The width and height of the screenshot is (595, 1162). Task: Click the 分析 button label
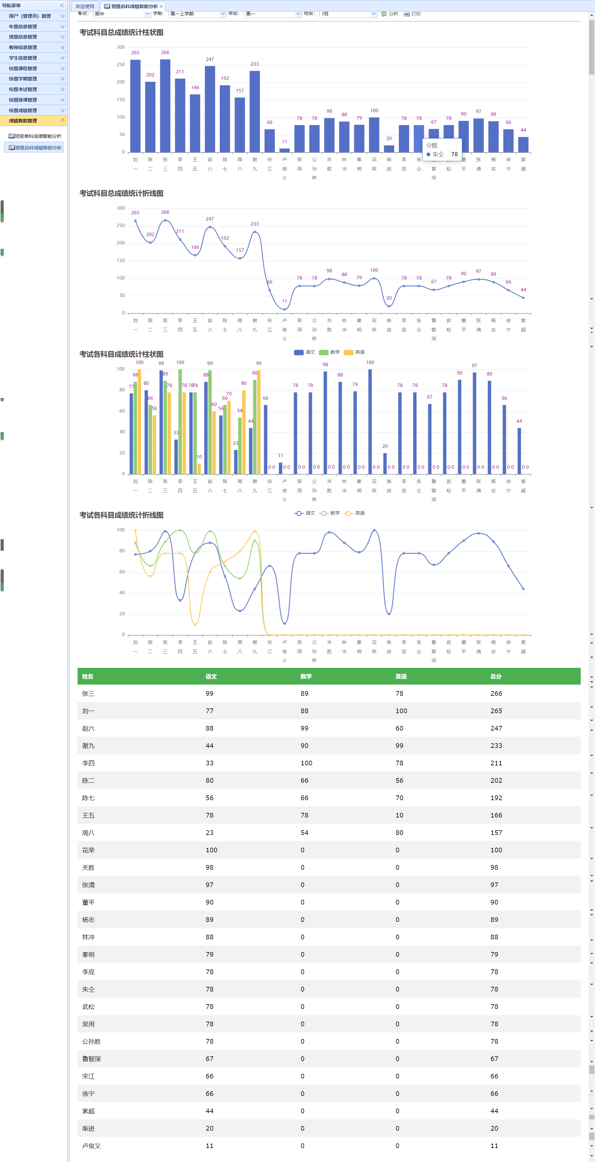coord(393,14)
